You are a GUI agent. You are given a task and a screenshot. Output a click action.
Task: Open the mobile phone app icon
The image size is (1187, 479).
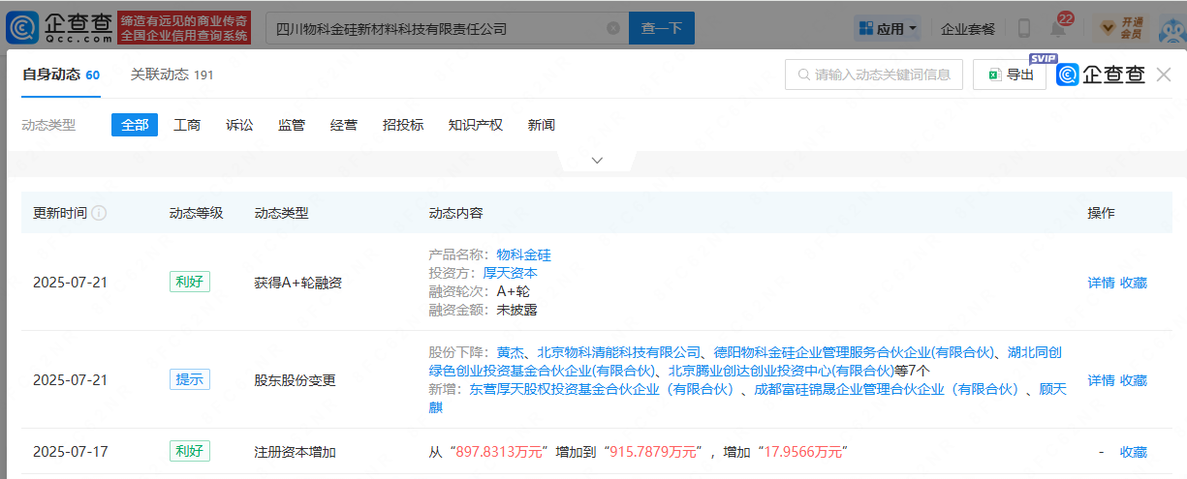[x=1024, y=29]
